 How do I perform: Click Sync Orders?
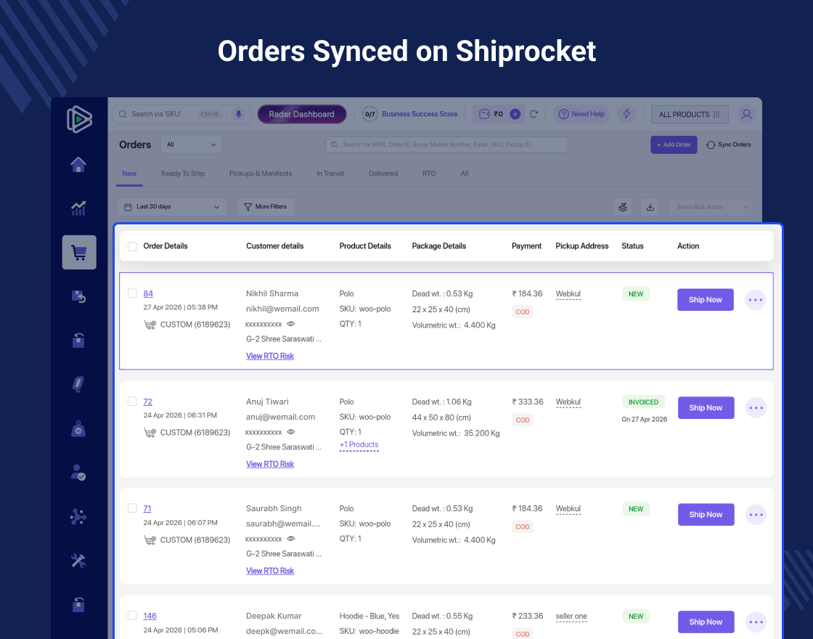pos(729,145)
